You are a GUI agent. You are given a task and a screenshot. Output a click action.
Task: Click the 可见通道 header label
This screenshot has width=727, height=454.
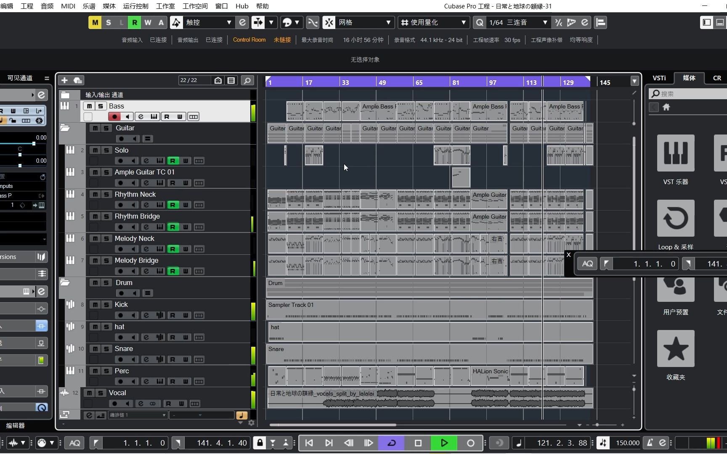(20, 78)
